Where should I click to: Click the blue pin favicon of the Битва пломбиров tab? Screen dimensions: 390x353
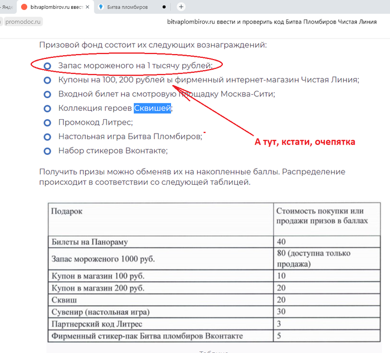(x=101, y=7)
